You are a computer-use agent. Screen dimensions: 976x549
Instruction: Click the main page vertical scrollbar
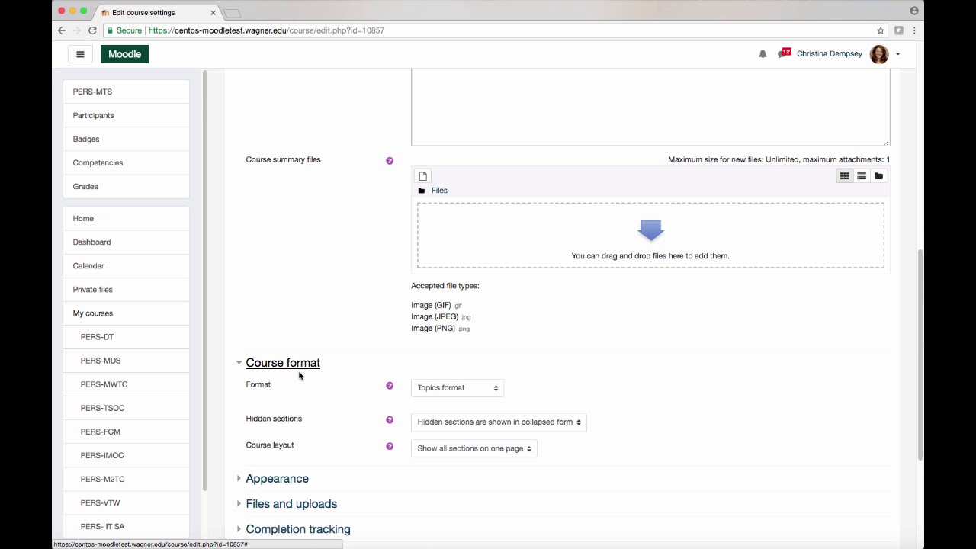(920, 355)
